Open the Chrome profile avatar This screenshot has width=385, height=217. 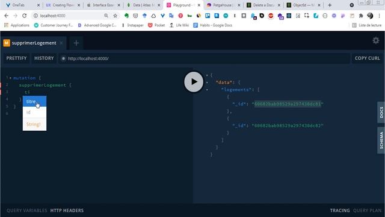click(370, 16)
